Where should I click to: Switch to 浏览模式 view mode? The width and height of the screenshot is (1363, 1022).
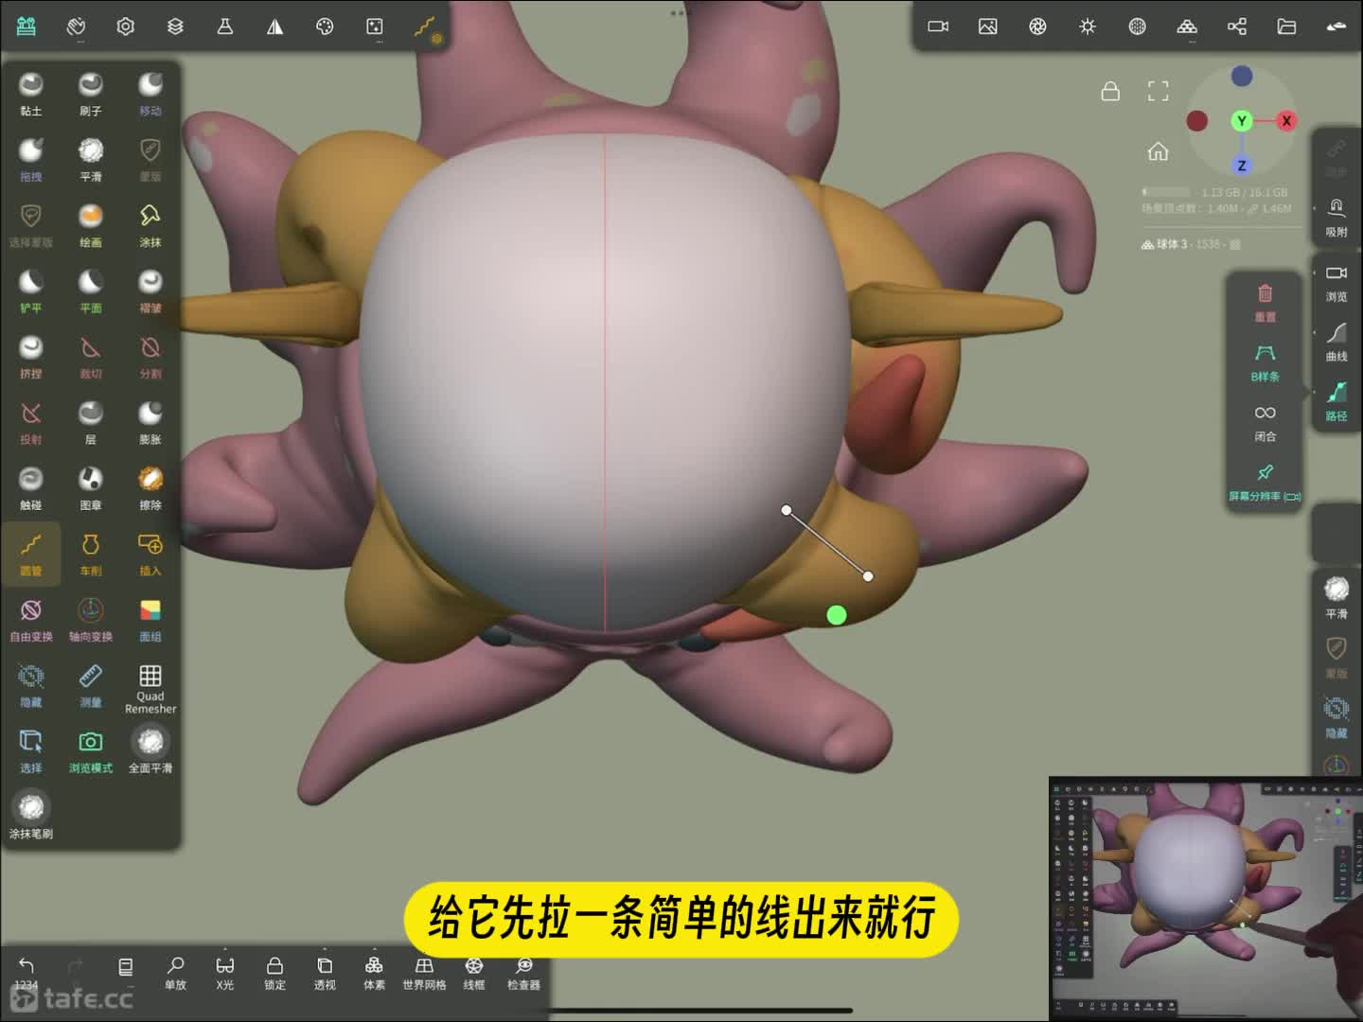pyautogui.click(x=91, y=750)
